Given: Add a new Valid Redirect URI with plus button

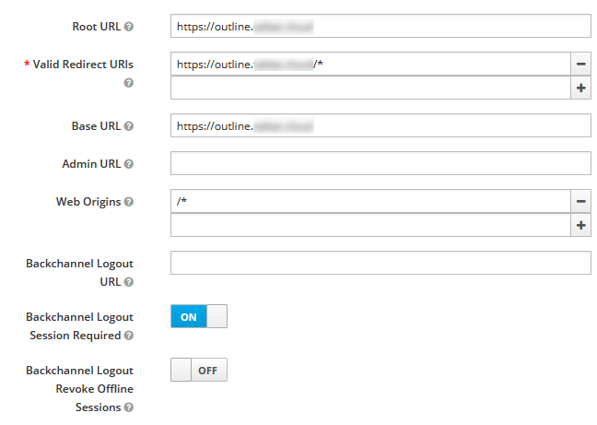Looking at the screenshot, I should [x=580, y=88].
